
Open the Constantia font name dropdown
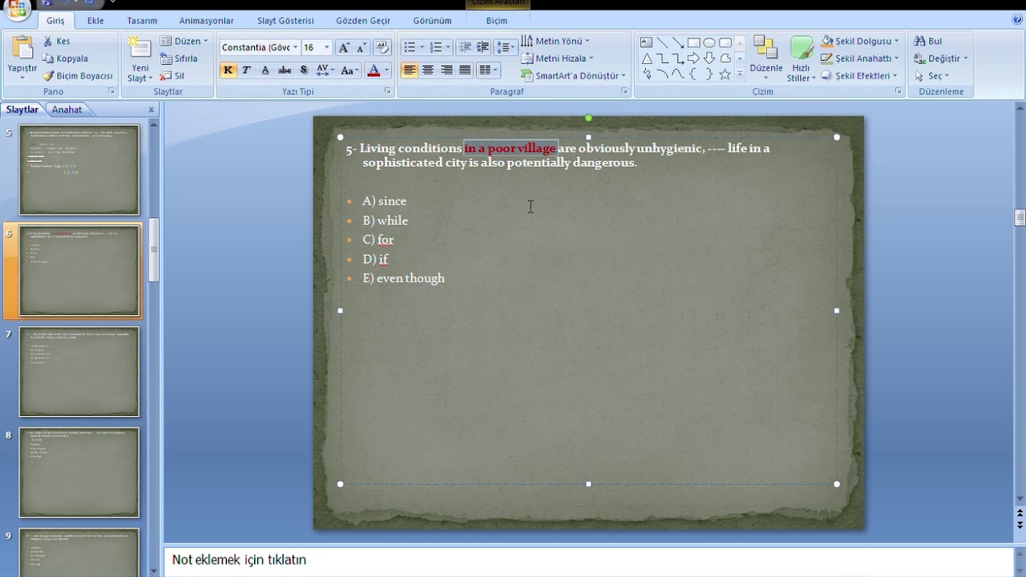click(x=295, y=47)
